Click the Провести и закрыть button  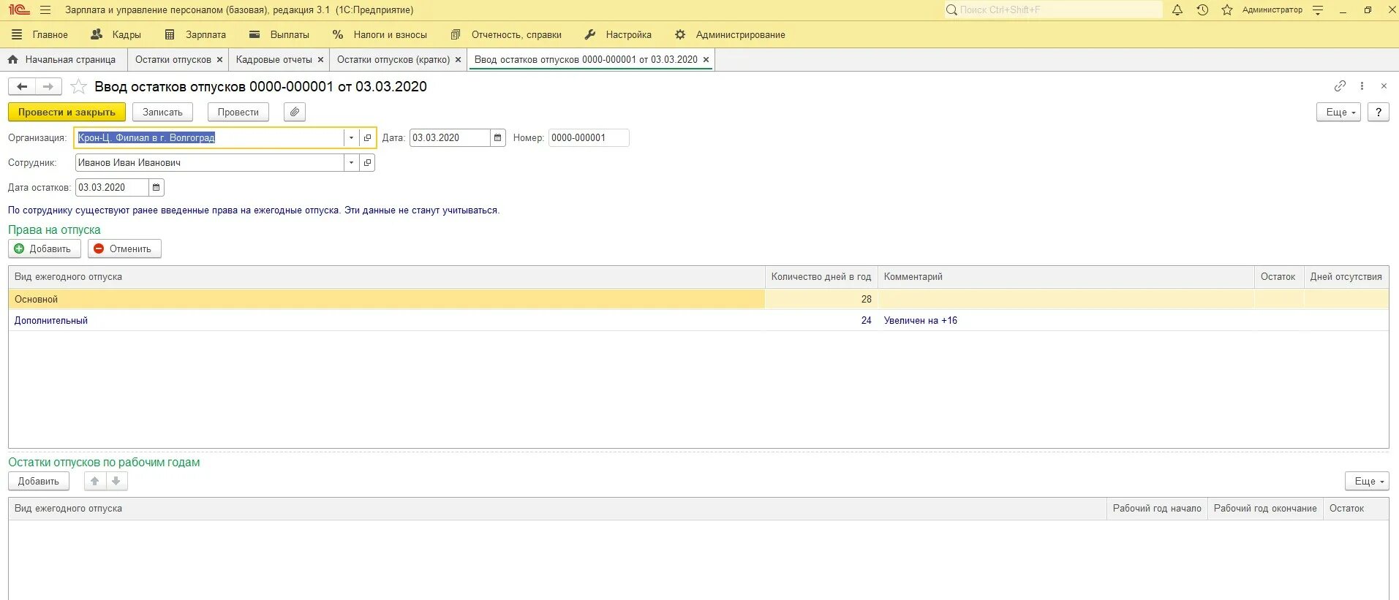pyautogui.click(x=67, y=112)
